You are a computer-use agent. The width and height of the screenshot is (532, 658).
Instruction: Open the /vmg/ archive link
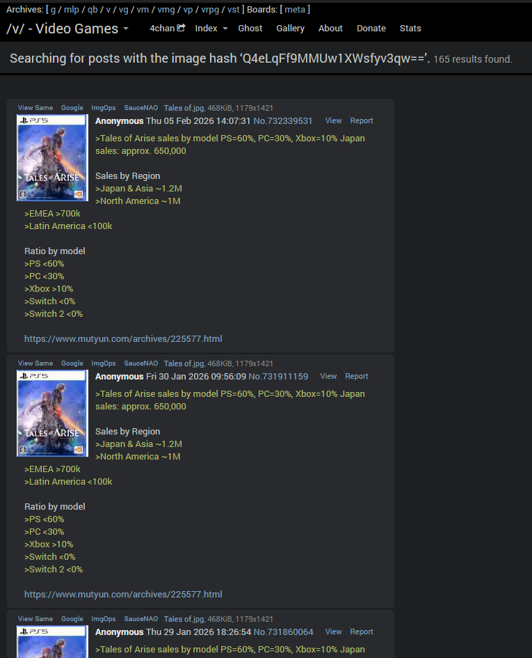coord(166,10)
